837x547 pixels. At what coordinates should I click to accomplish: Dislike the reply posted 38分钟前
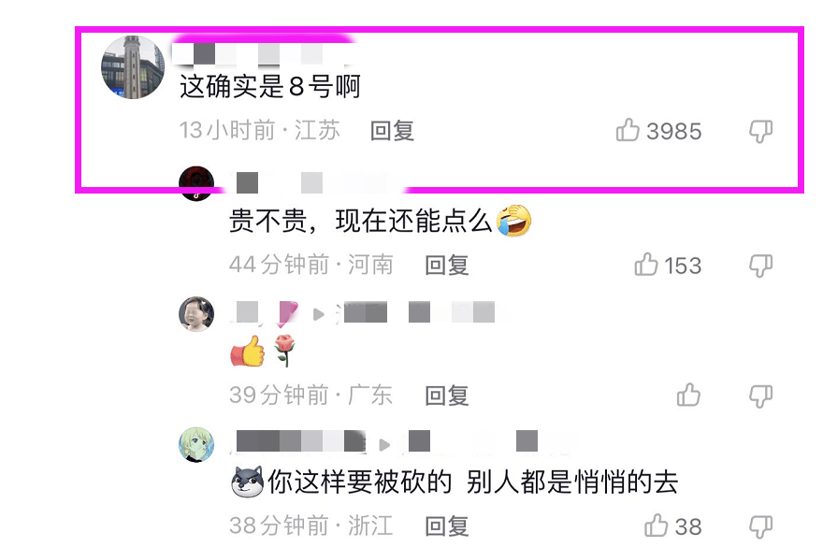tap(760, 526)
